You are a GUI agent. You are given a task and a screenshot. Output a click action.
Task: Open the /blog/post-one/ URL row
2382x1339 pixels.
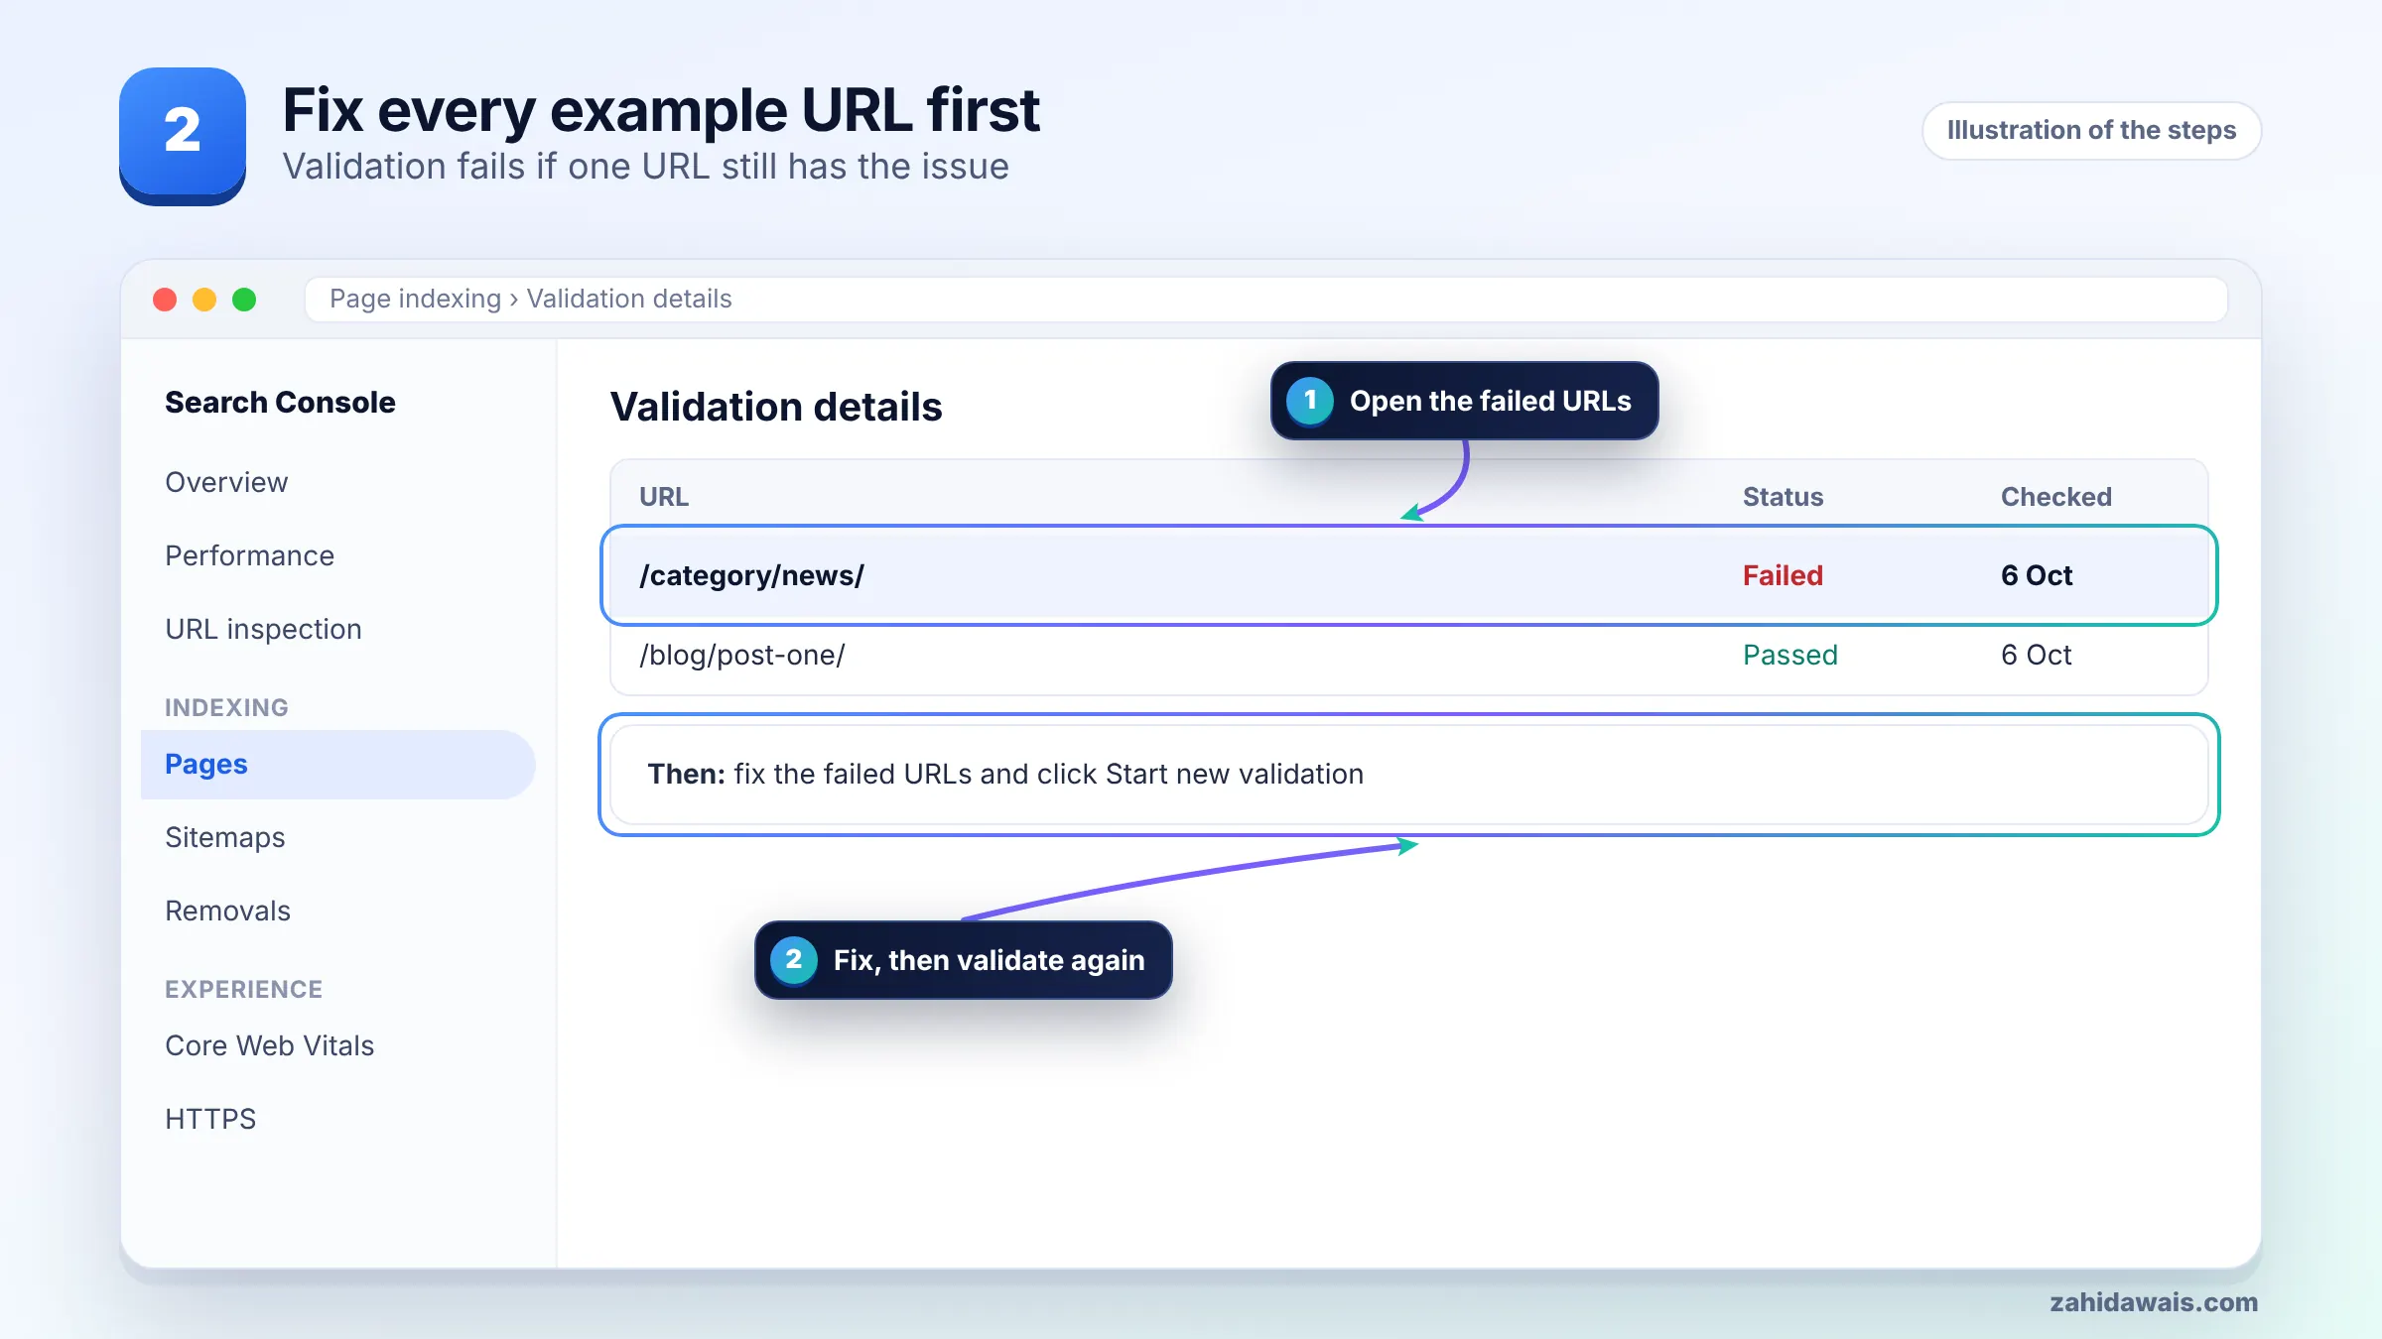[1408, 655]
